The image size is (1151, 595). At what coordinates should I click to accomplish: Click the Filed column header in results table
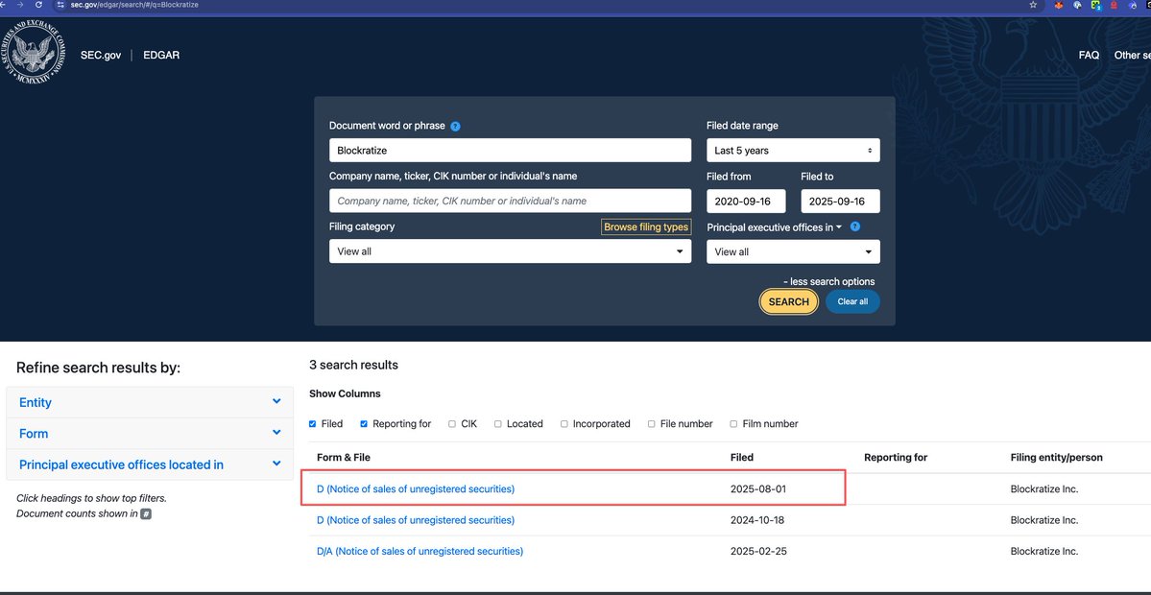[x=742, y=457]
